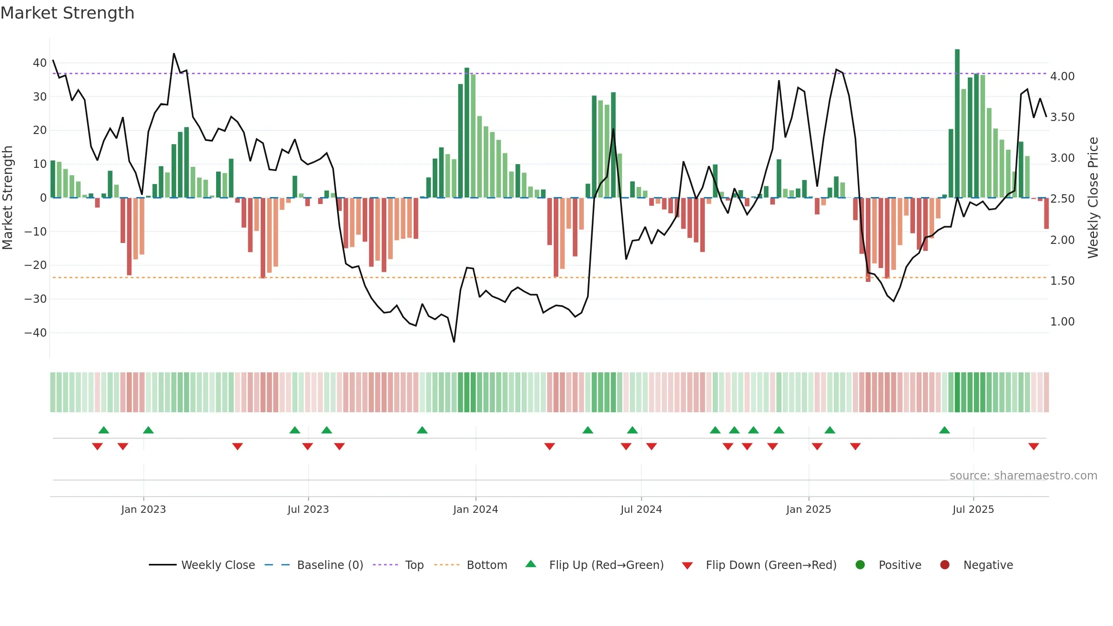This screenshot has width=1113, height=626.
Task: Click the 'Jul 2024' x-axis label
Action: pos(641,509)
